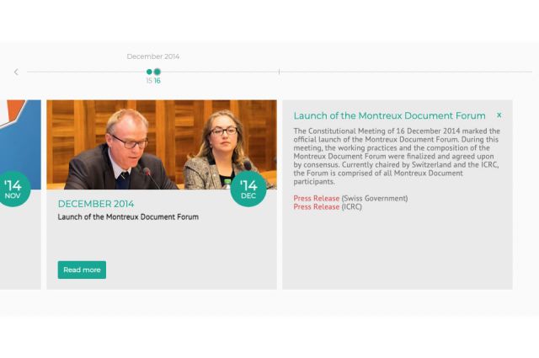Click Read more on December 2014 card
539x358 pixels.
point(82,270)
